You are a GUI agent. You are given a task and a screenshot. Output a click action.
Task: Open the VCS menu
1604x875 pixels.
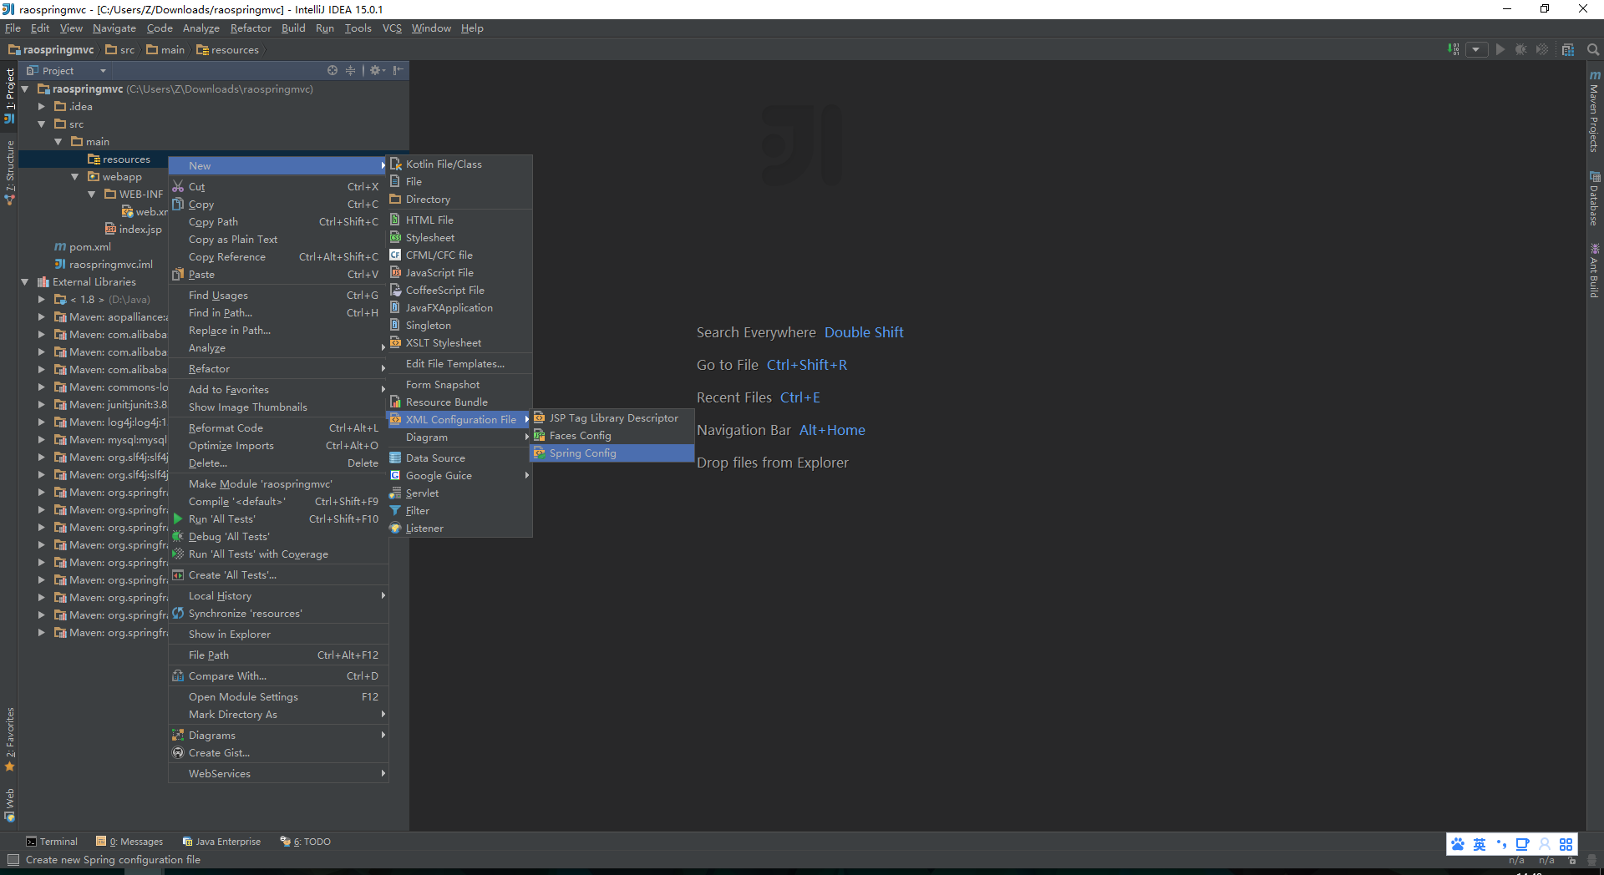392,28
